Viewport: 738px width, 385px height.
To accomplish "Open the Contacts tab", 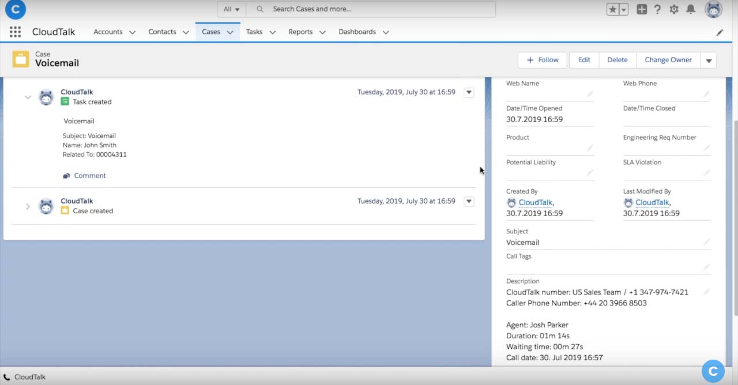I will point(162,32).
